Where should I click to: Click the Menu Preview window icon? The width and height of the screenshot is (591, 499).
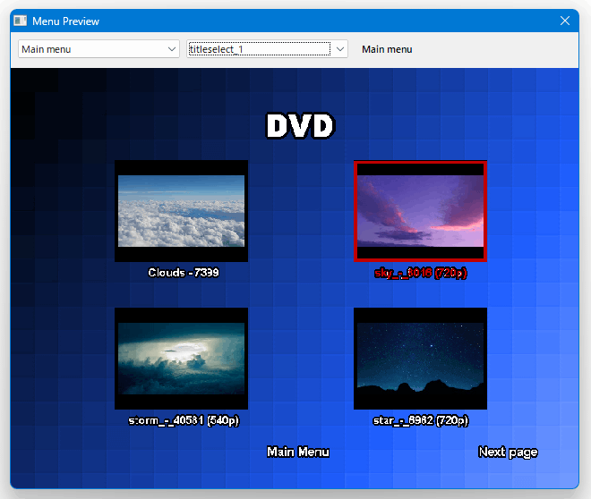(21, 21)
